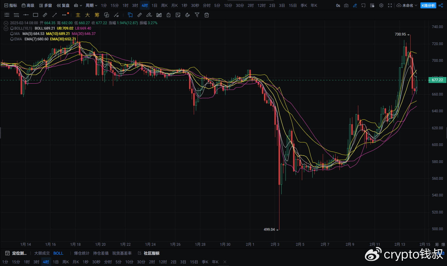447x266 pixels.
Task: Select the rectangle drawing tool
Action: pos(36,15)
